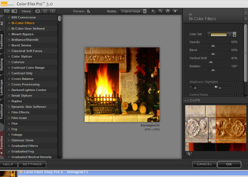Click the HELP button
Screen dimensions: 248x177
[8, 164]
